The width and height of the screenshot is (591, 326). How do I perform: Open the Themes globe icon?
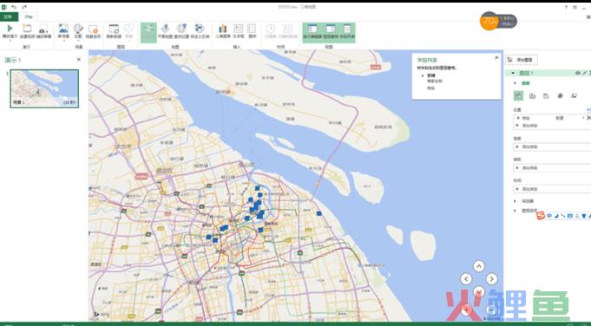click(x=78, y=29)
